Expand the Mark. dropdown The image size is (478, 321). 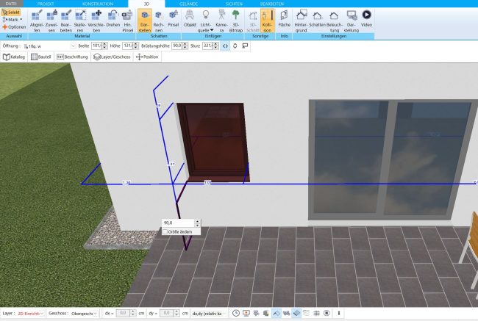[x=13, y=20]
